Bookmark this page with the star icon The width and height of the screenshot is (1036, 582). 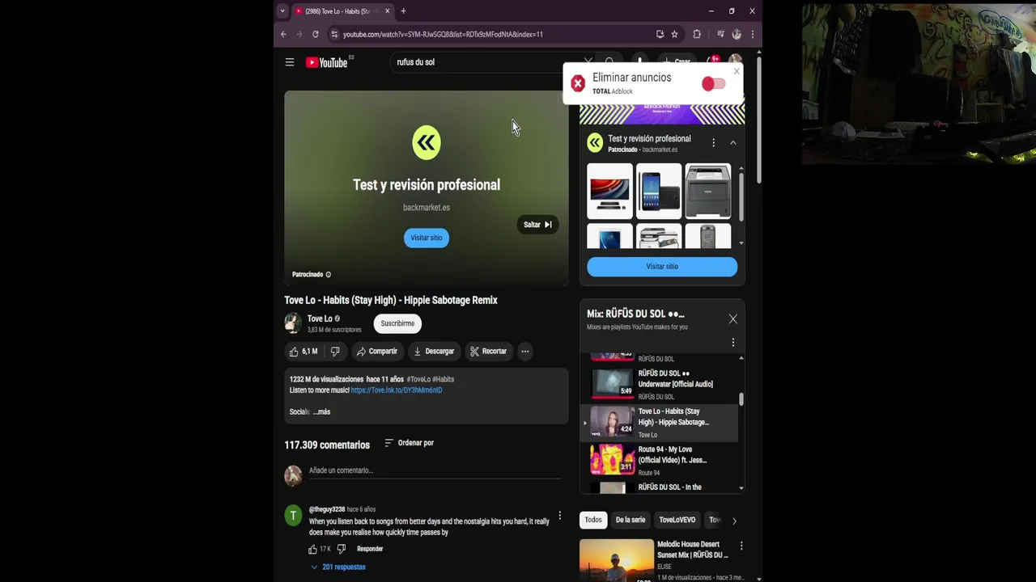tap(674, 34)
